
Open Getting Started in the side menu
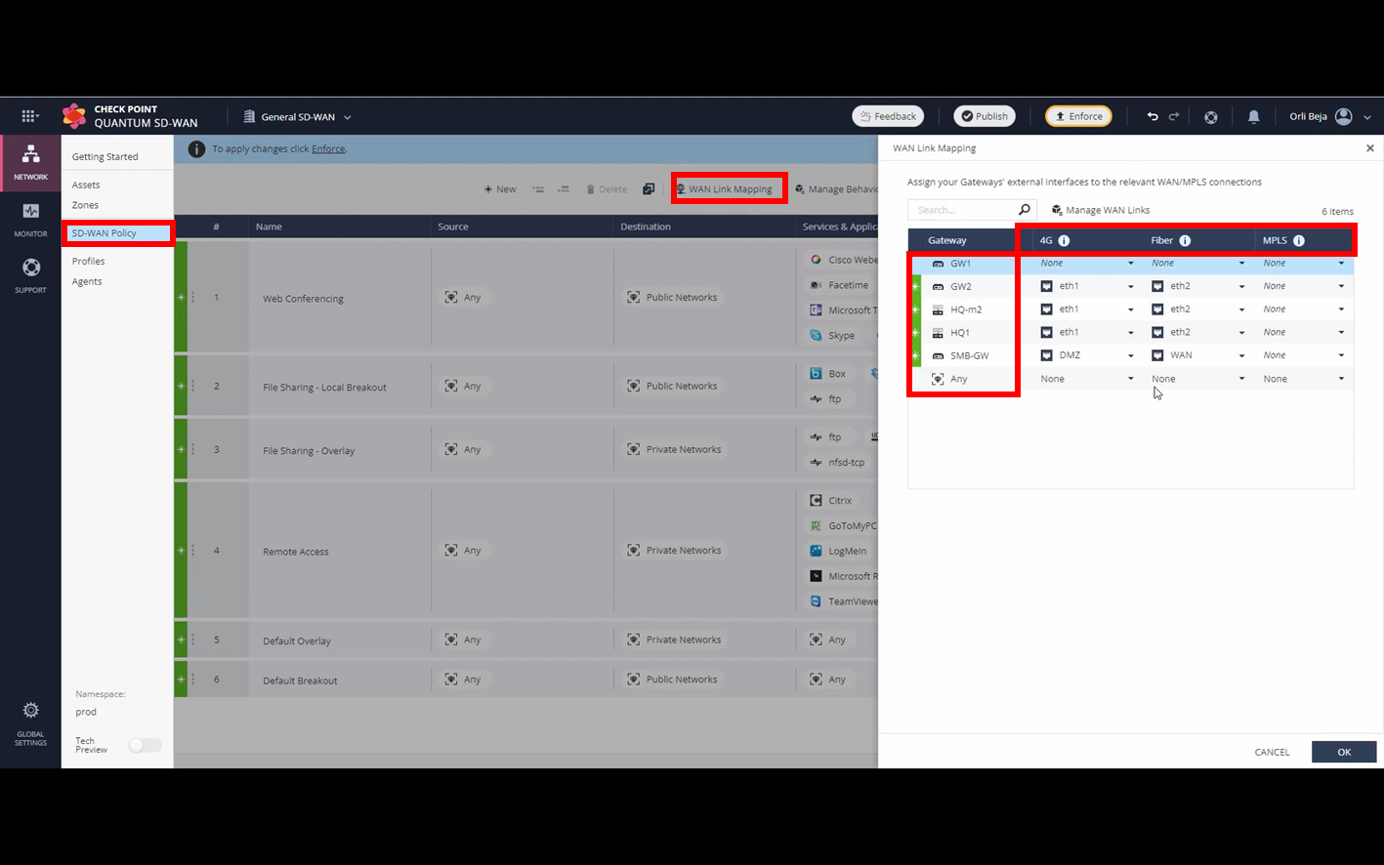(x=105, y=156)
